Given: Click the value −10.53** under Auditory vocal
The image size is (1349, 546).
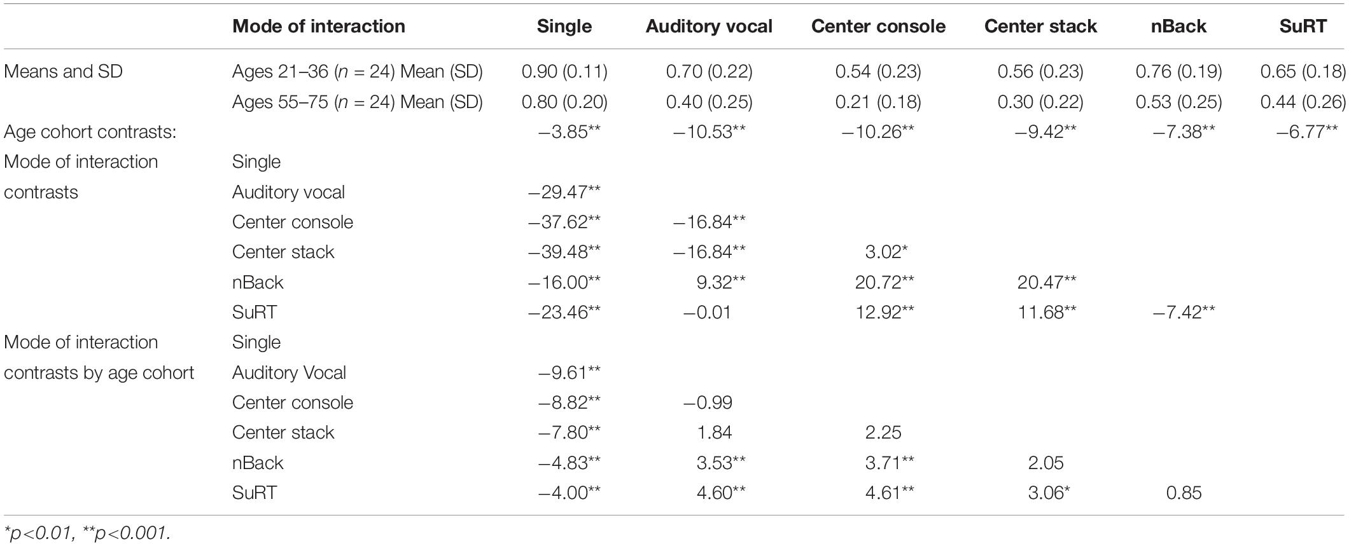Looking at the screenshot, I should (709, 132).
